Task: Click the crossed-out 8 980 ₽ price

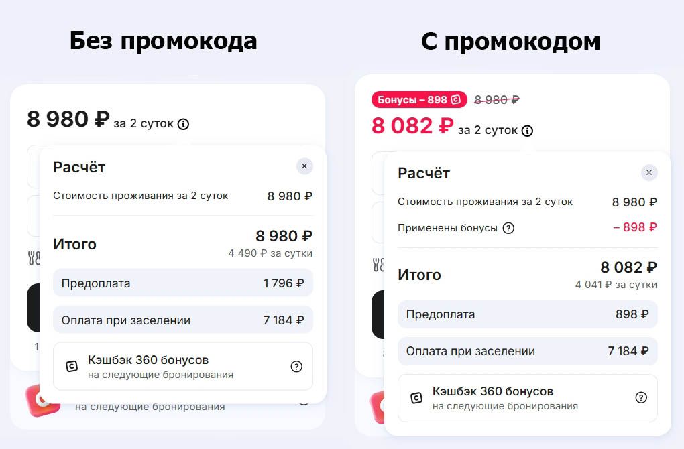Action: [x=497, y=100]
